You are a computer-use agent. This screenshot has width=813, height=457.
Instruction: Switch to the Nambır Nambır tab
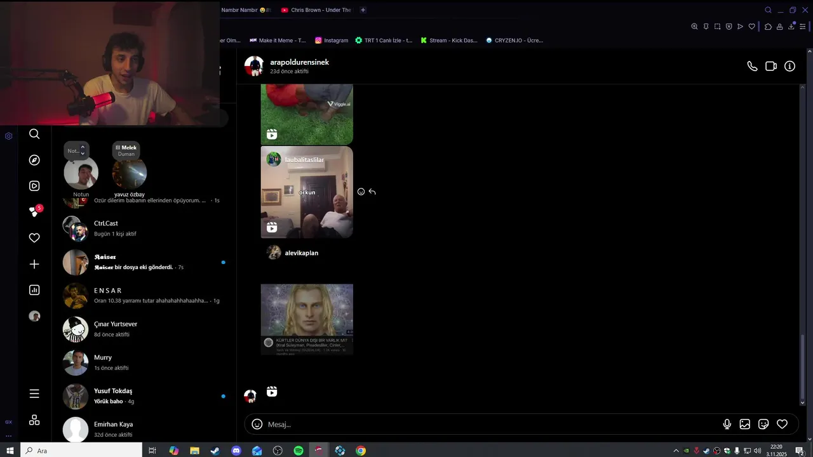(246, 10)
